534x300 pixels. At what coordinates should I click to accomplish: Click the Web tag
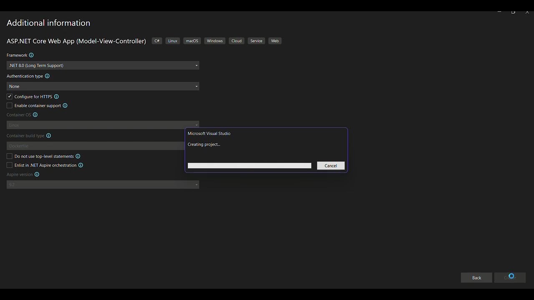click(x=275, y=41)
